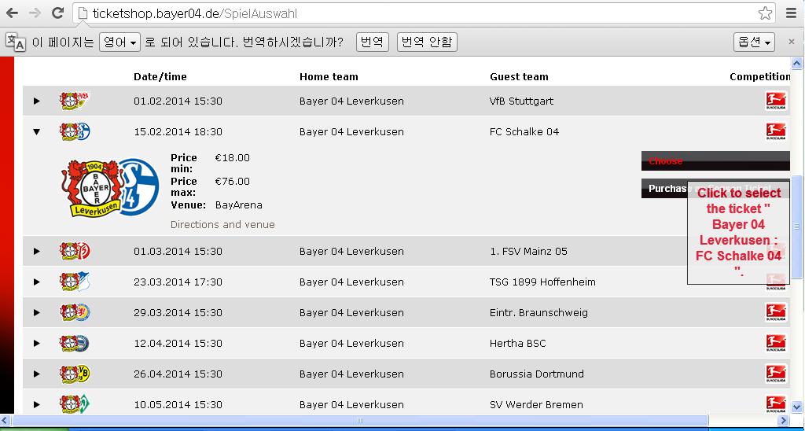The width and height of the screenshot is (805, 431).
Task: Click the Leverkusen-Hertha team logo icon
Action: click(x=75, y=343)
